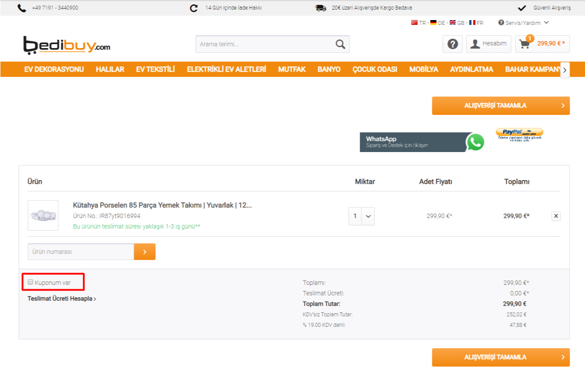
Task: Click the search magnifier icon
Action: pyautogui.click(x=340, y=44)
